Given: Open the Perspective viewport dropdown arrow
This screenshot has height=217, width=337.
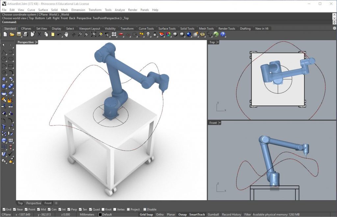Looking at the screenshot, I should 37,42.
